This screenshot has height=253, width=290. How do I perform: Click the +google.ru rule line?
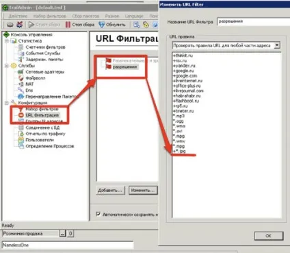pos(183,71)
